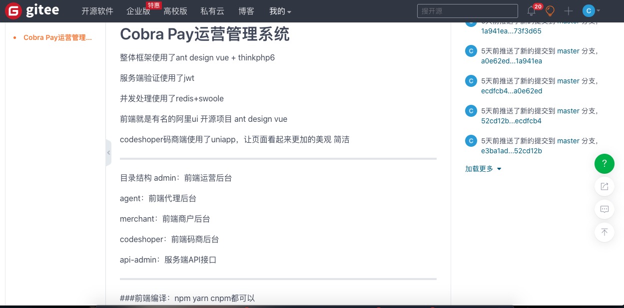Open the notifications bell icon
Image resolution: width=624 pixels, height=308 pixels.
click(x=531, y=11)
